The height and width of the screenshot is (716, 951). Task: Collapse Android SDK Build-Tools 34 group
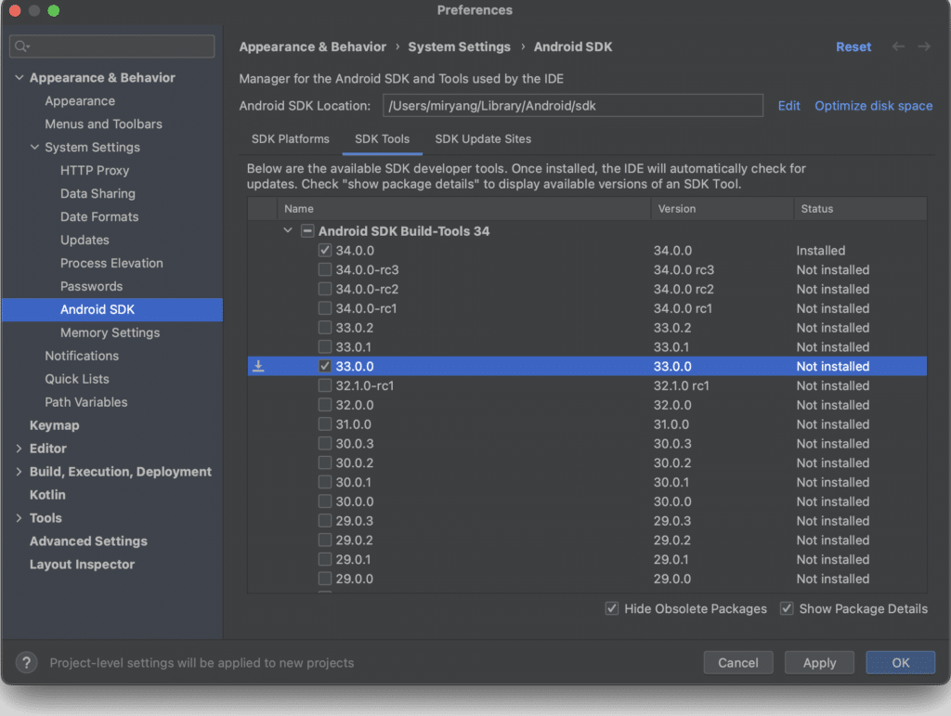tap(288, 231)
